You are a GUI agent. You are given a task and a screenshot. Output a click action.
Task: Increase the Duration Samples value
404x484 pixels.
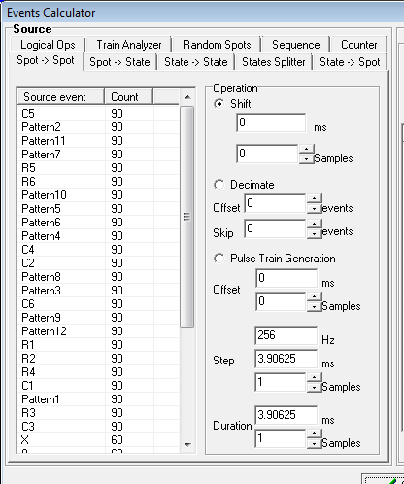pos(314,433)
